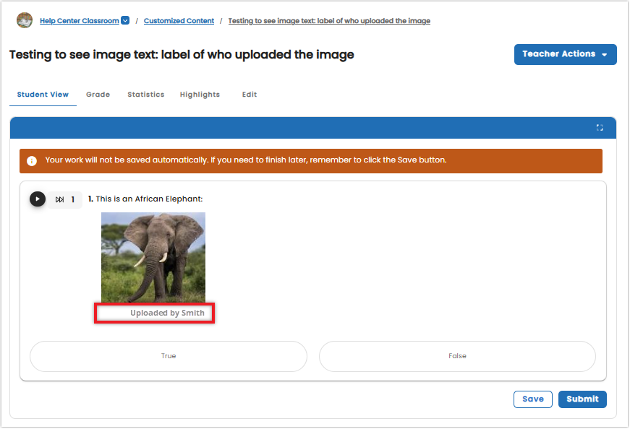Go to Customized Content breadcrumb
This screenshot has height=429, width=630.
[x=179, y=21]
